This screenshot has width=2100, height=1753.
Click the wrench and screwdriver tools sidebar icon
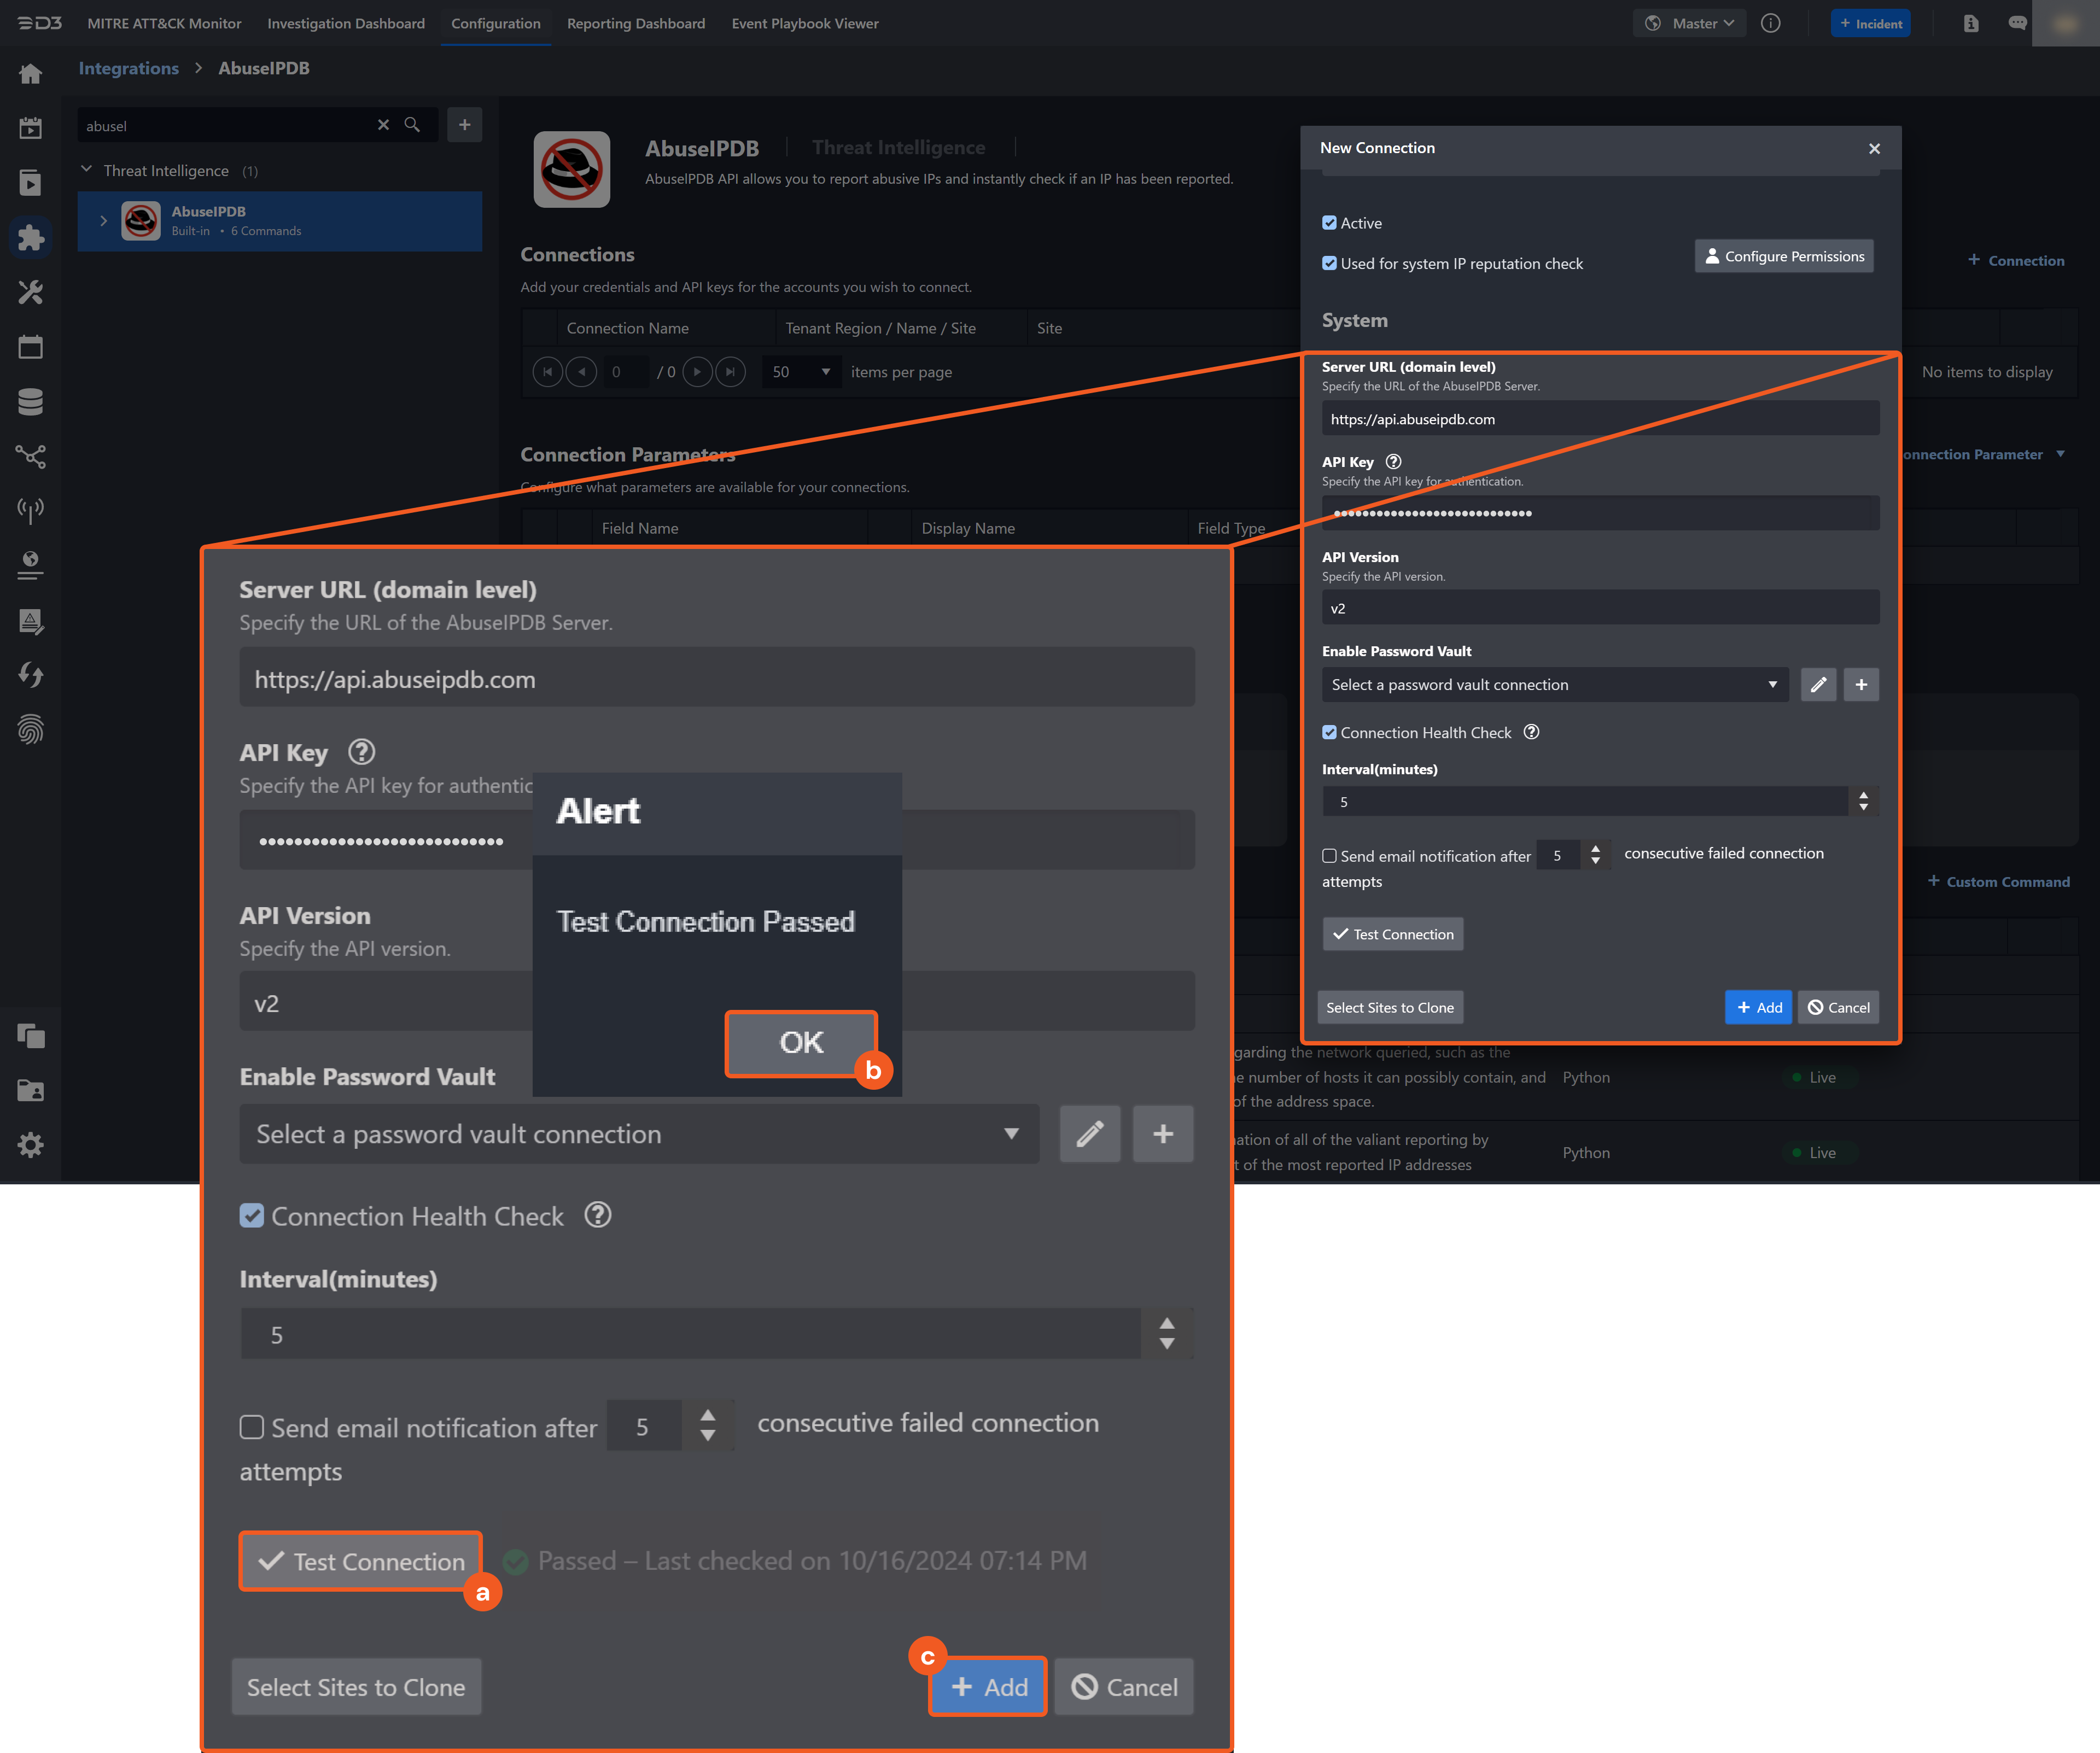pos(30,292)
